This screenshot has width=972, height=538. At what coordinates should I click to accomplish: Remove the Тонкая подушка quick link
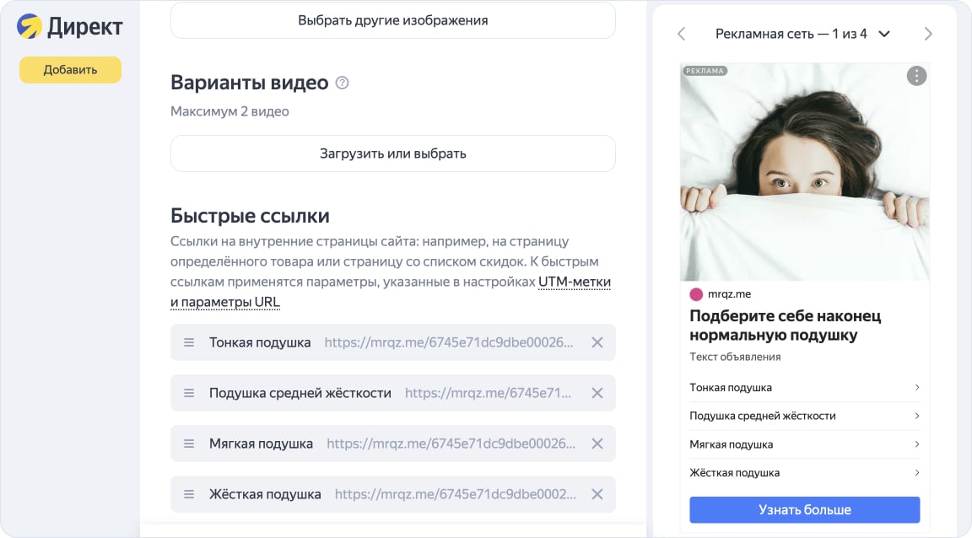[x=597, y=342]
